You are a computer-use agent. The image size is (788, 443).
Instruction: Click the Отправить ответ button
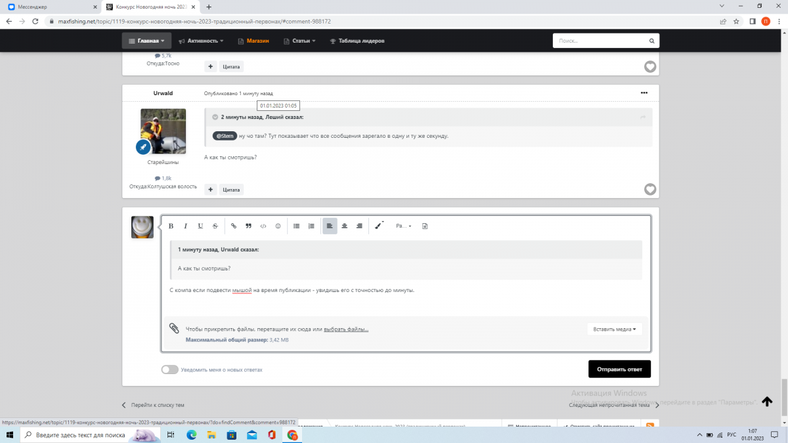tap(619, 369)
